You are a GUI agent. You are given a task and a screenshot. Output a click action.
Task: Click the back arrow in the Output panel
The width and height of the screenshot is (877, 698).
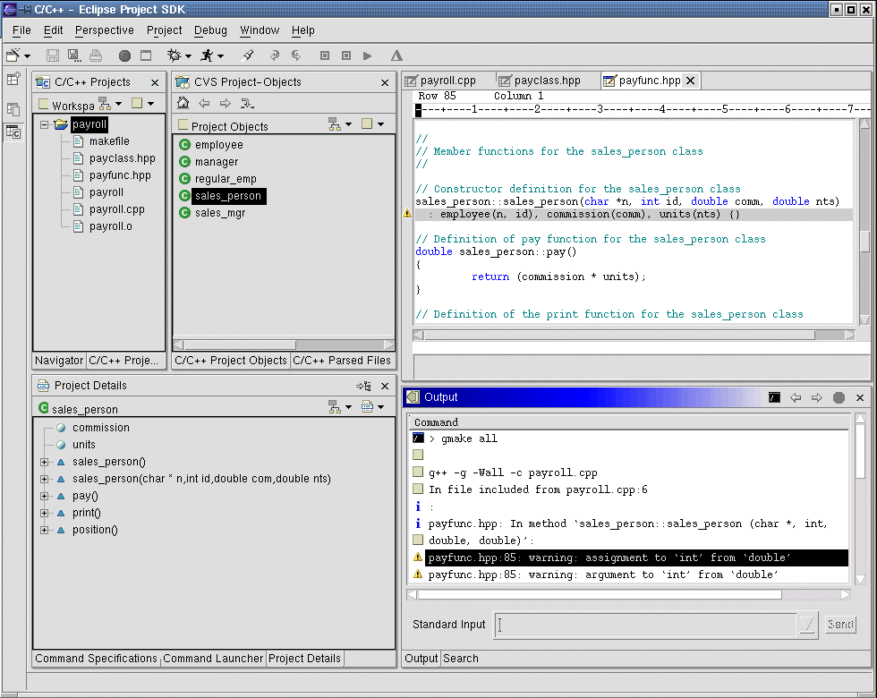796,397
